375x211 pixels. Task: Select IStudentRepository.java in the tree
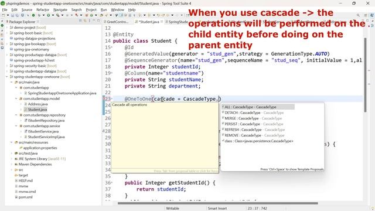pos(46,121)
